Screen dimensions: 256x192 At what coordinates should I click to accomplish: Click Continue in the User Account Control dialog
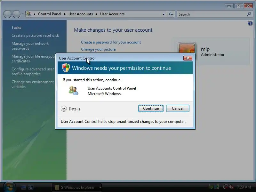click(x=151, y=108)
